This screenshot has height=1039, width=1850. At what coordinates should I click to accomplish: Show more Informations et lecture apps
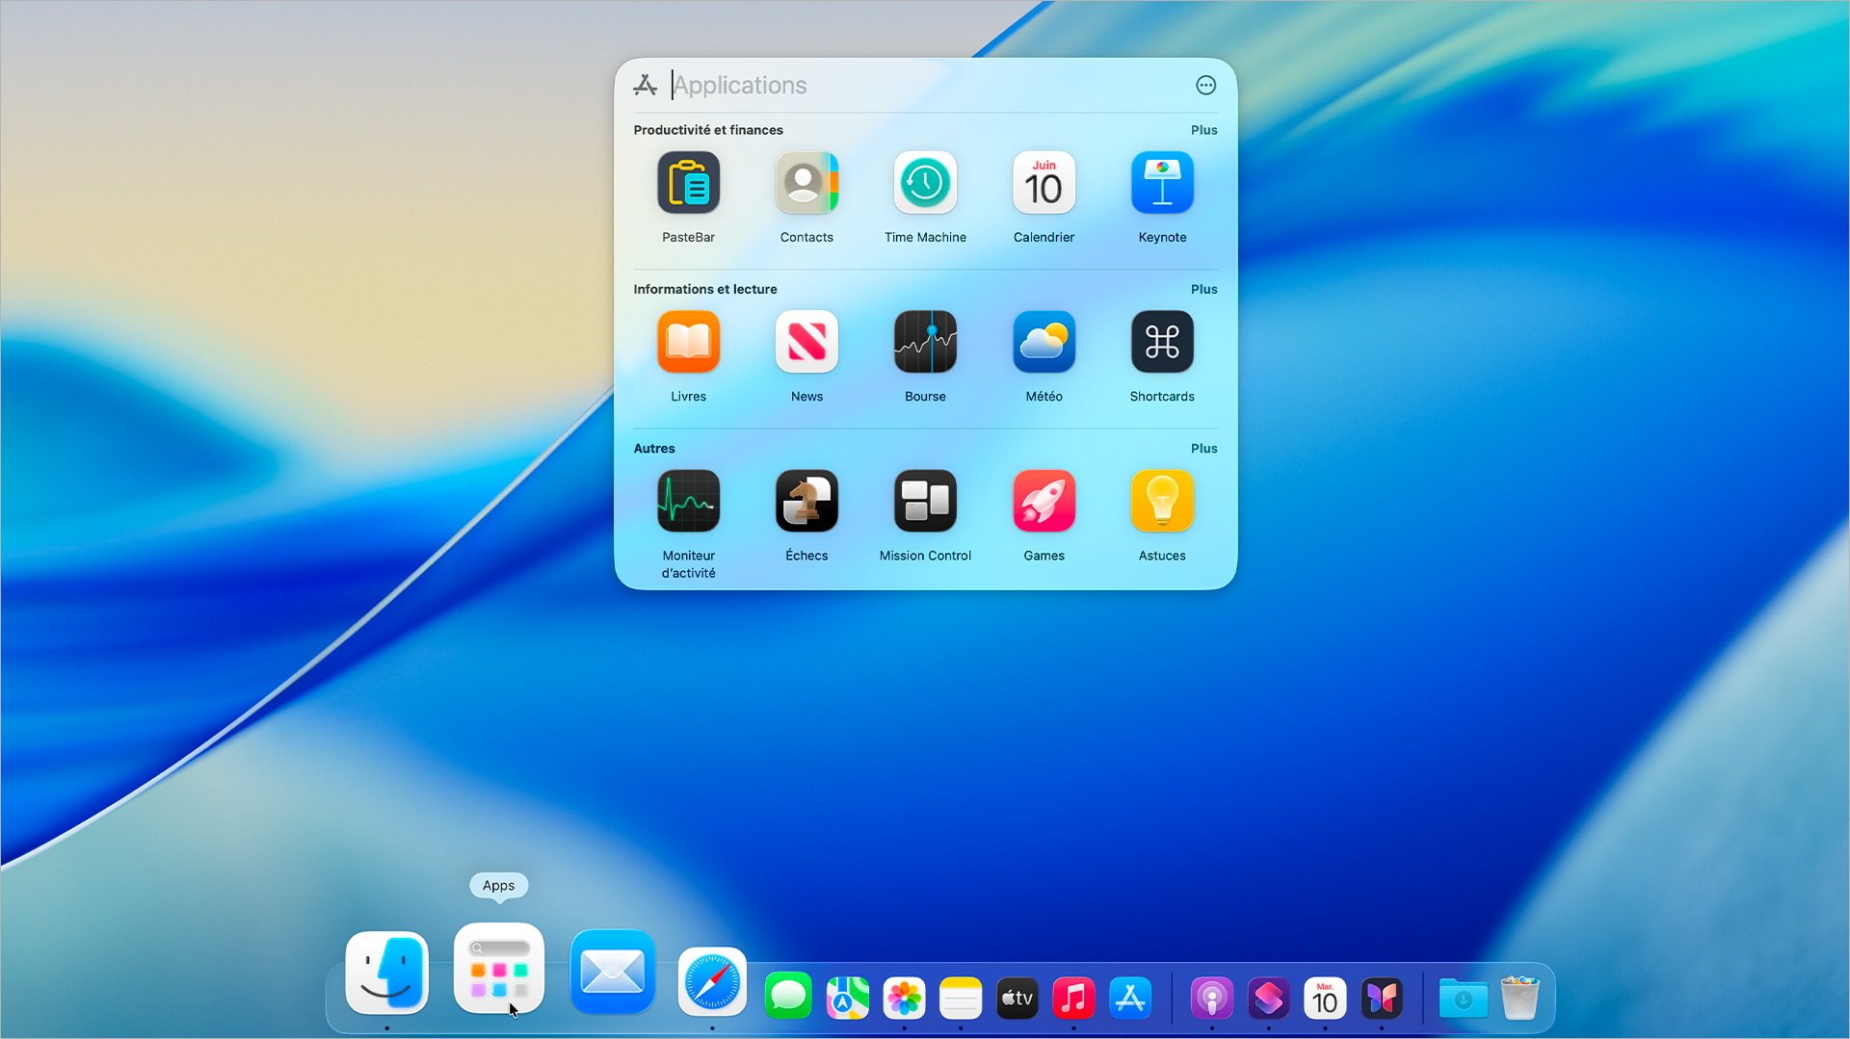point(1203,289)
